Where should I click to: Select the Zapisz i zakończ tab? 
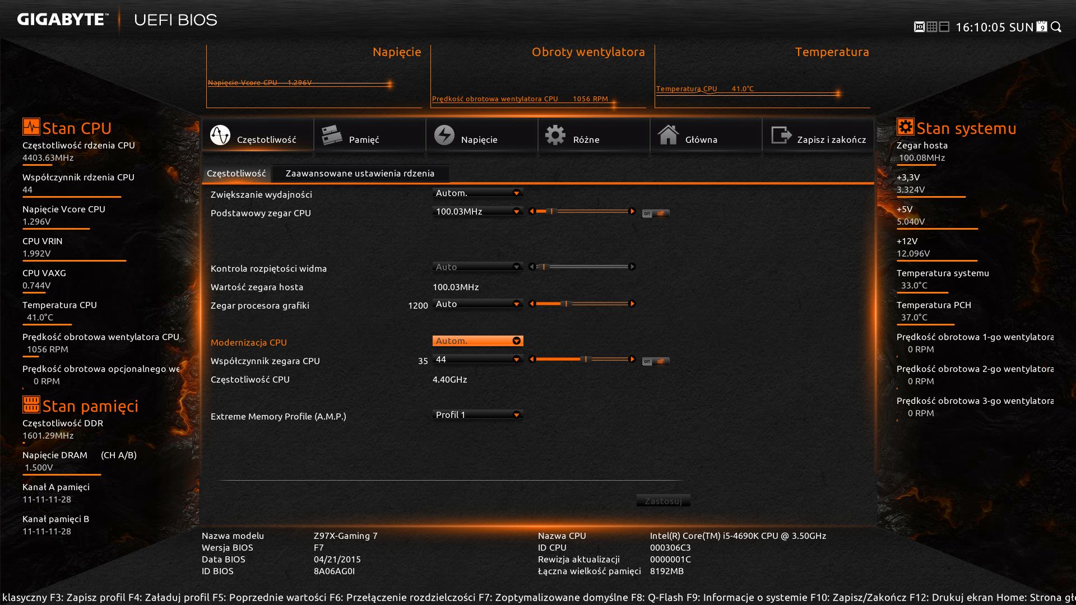tap(818, 135)
